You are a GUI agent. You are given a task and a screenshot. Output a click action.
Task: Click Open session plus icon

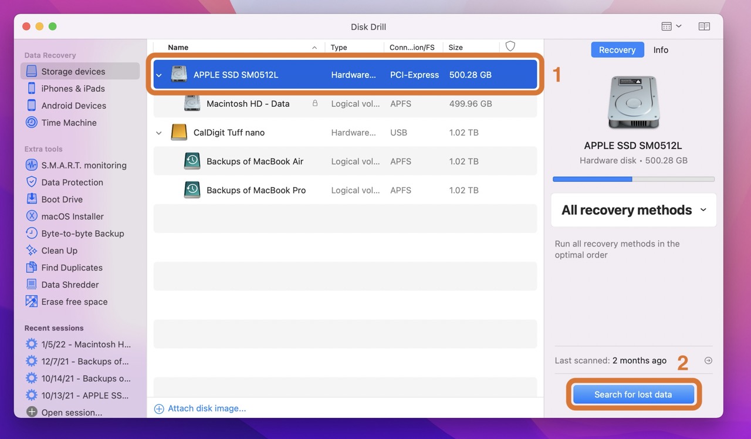tap(32, 413)
